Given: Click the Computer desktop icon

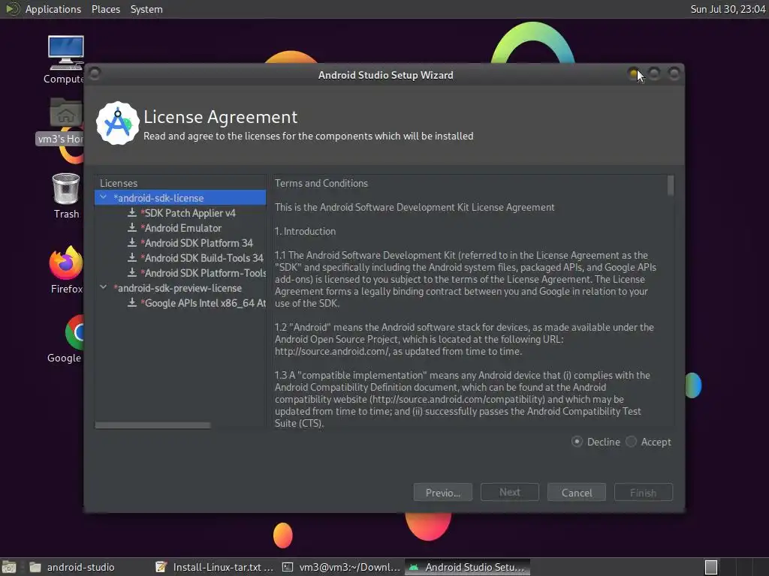Looking at the screenshot, I should tap(66, 53).
